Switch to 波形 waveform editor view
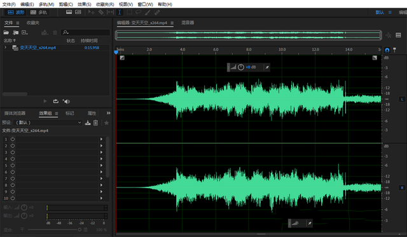407x237 pixels. 16,12
